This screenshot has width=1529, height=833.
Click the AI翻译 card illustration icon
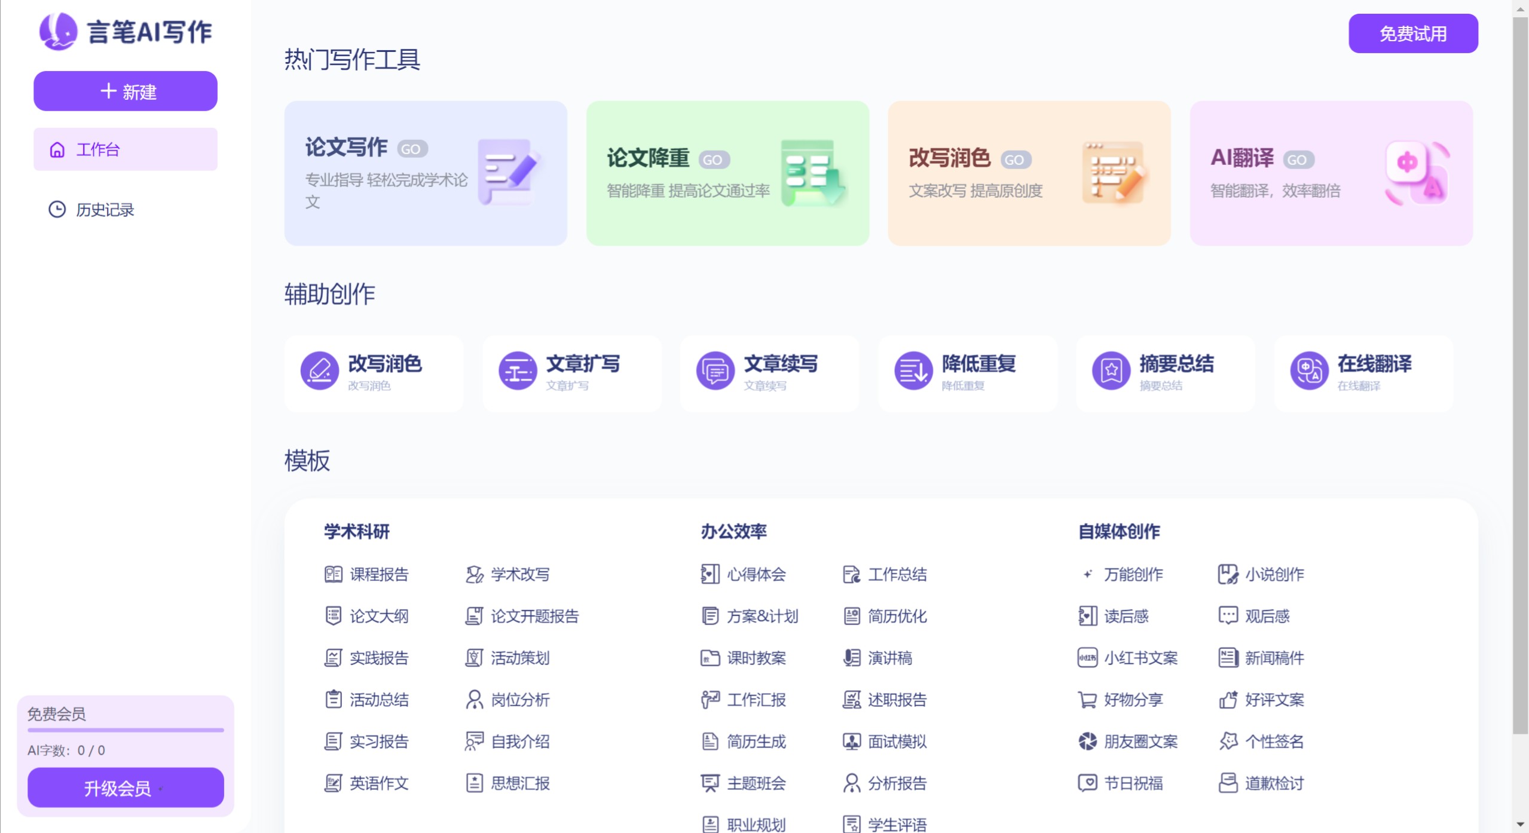[x=1417, y=173]
